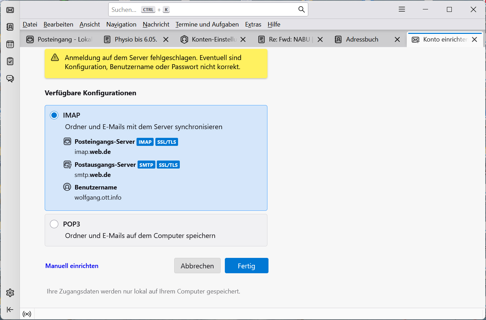Click the 'Ihre Zugangsdaten werden nur lokal' note
The image size is (486, 320).
pyautogui.click(x=143, y=291)
